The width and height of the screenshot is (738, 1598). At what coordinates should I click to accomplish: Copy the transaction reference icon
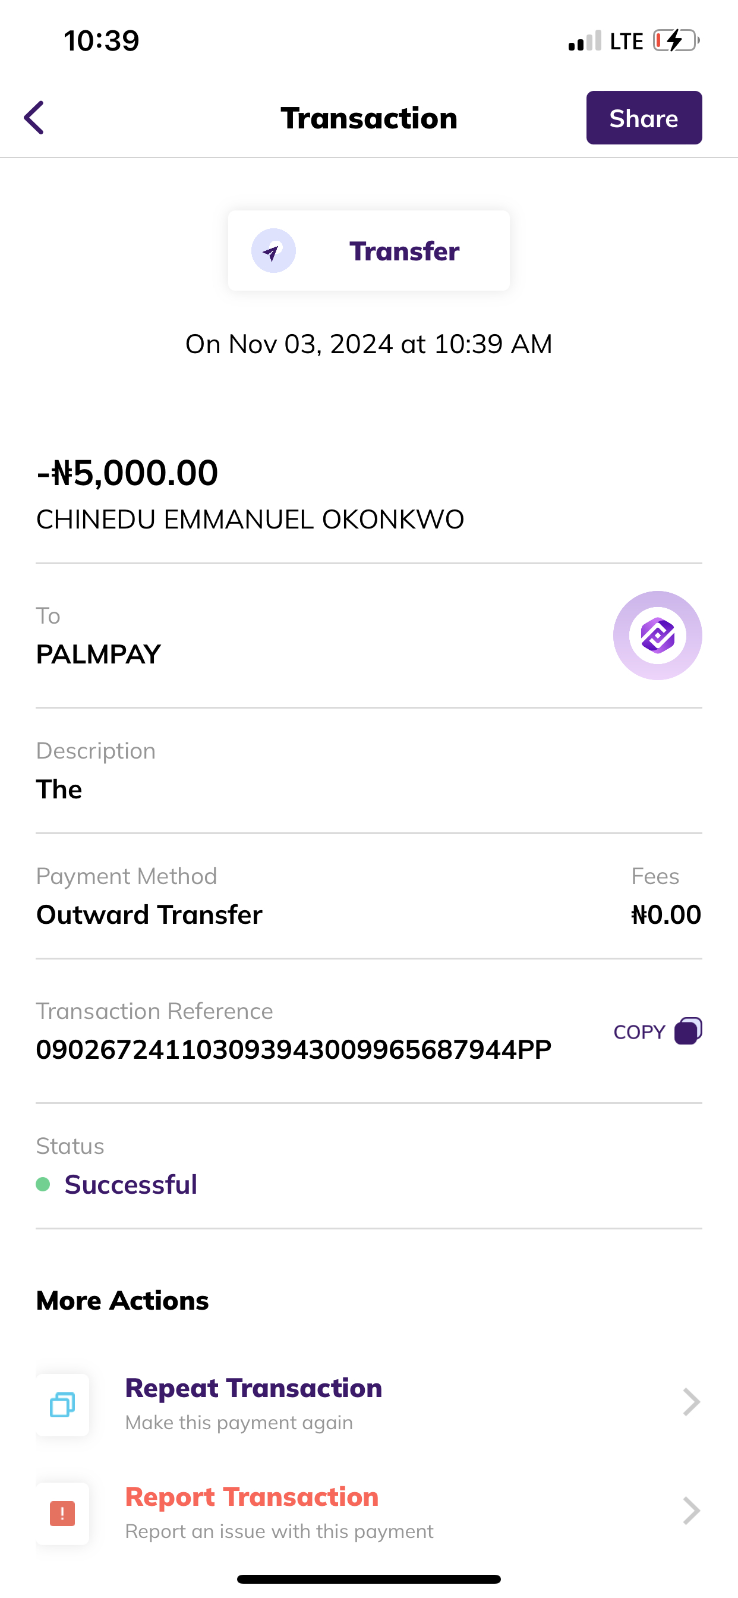pos(689,1031)
